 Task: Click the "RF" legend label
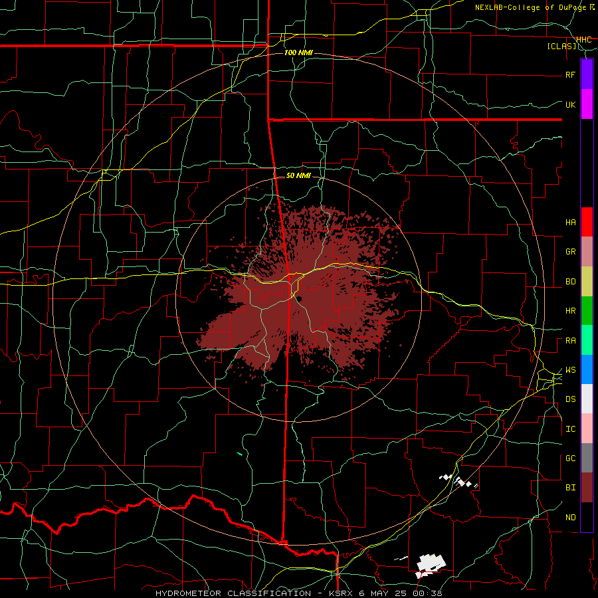[570, 74]
